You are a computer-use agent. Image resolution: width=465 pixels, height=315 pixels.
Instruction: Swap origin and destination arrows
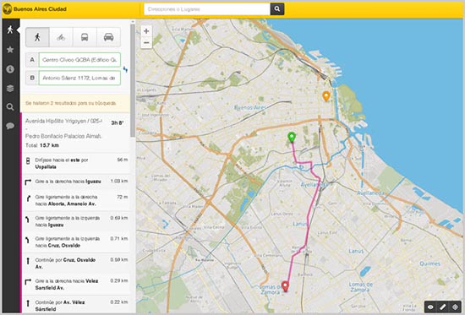coord(125,69)
